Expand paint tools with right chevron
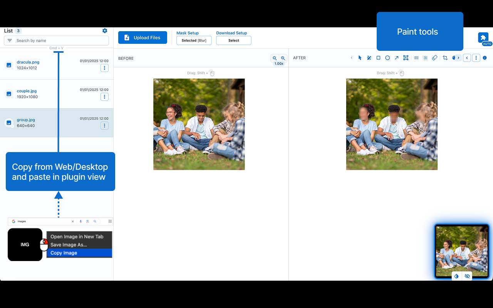This screenshot has width=493, height=308. click(458, 58)
